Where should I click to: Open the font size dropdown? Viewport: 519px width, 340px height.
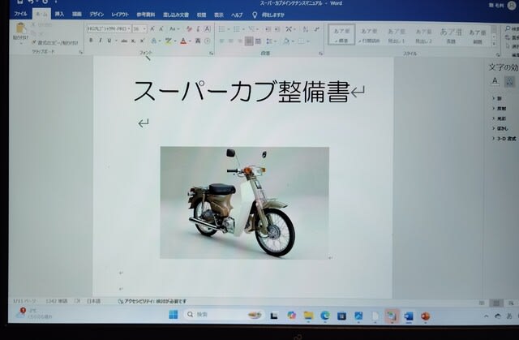pyautogui.click(x=144, y=29)
